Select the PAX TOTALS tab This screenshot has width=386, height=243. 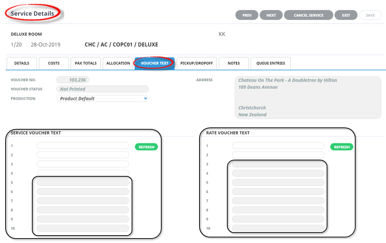pyautogui.click(x=86, y=63)
